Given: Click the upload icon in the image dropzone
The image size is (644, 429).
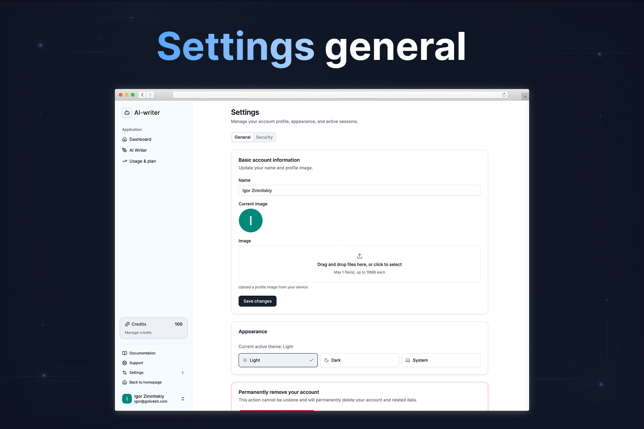Looking at the screenshot, I should click(359, 256).
